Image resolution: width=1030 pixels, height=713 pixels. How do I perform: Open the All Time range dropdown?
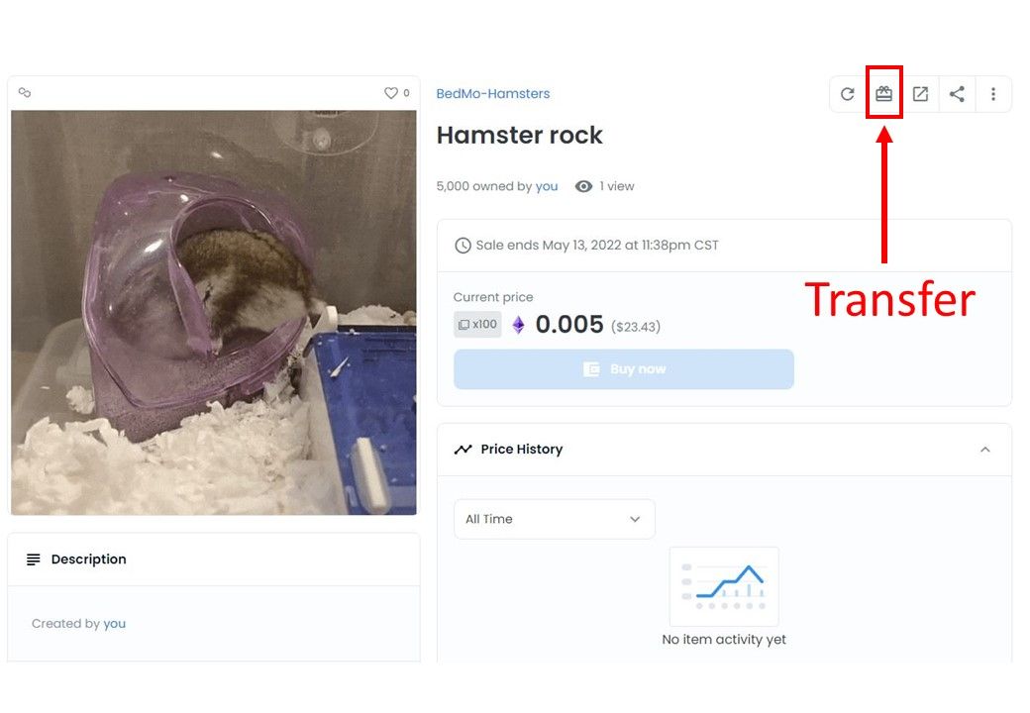point(555,519)
